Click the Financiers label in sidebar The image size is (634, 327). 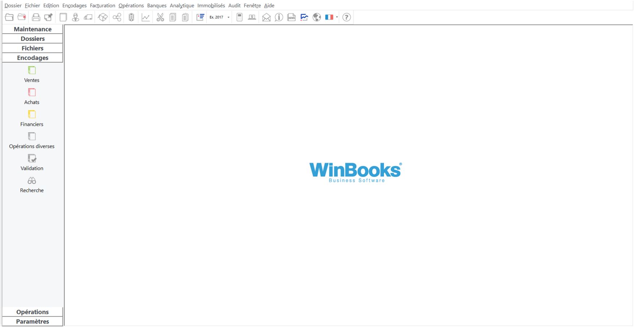pos(32,124)
